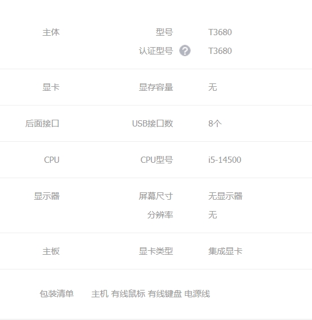Click the CPU型号 spec label
The width and height of the screenshot is (312, 320).
(157, 160)
